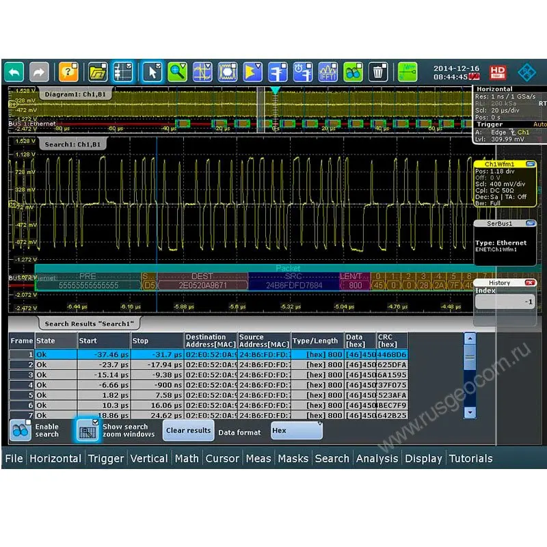Image resolution: width=547 pixels, height=547 pixels.
Task: Open the help question mark tool
Action: click(x=68, y=71)
